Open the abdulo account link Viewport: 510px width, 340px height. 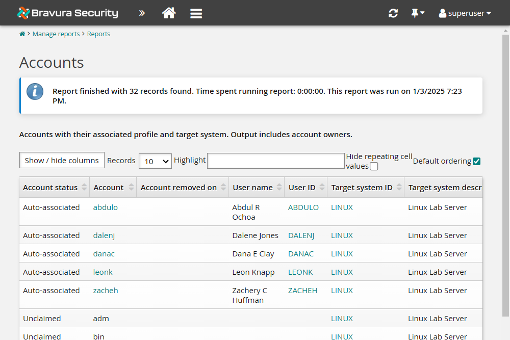[x=105, y=207]
